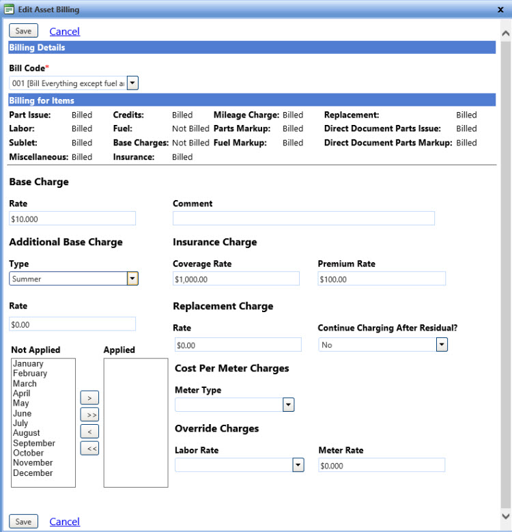Viewport: 512px width, 532px height.
Task: Click the Billing for Items section header
Action: [x=252, y=100]
